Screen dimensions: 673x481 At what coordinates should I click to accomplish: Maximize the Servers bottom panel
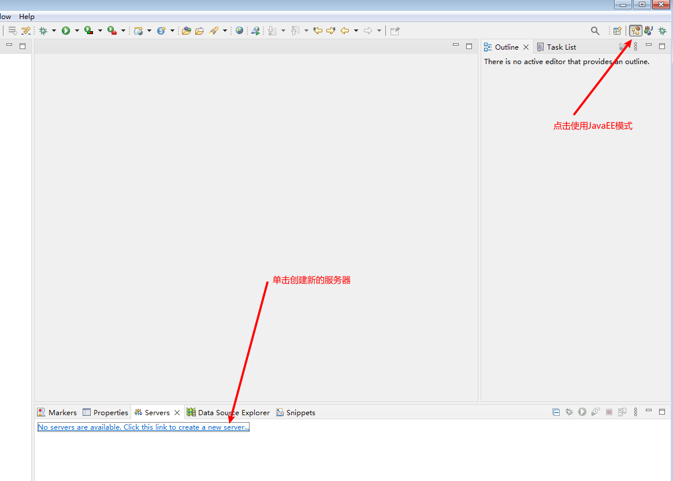click(x=662, y=412)
